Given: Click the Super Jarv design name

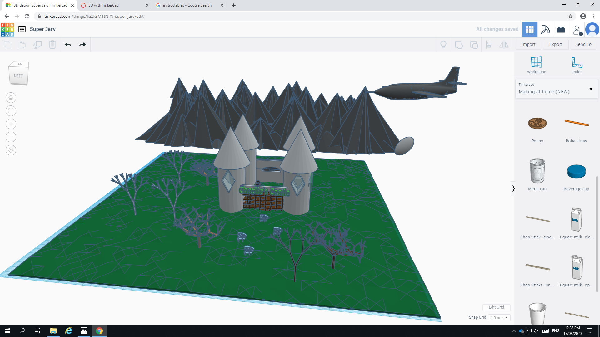Looking at the screenshot, I should click(43, 29).
